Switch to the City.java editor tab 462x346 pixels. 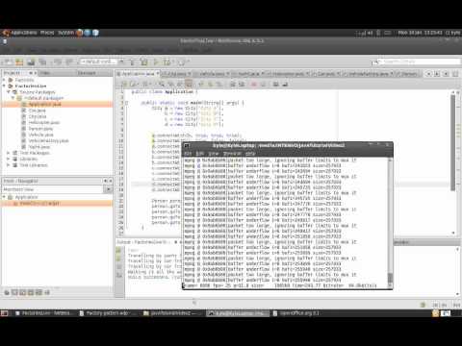[x=177, y=74]
